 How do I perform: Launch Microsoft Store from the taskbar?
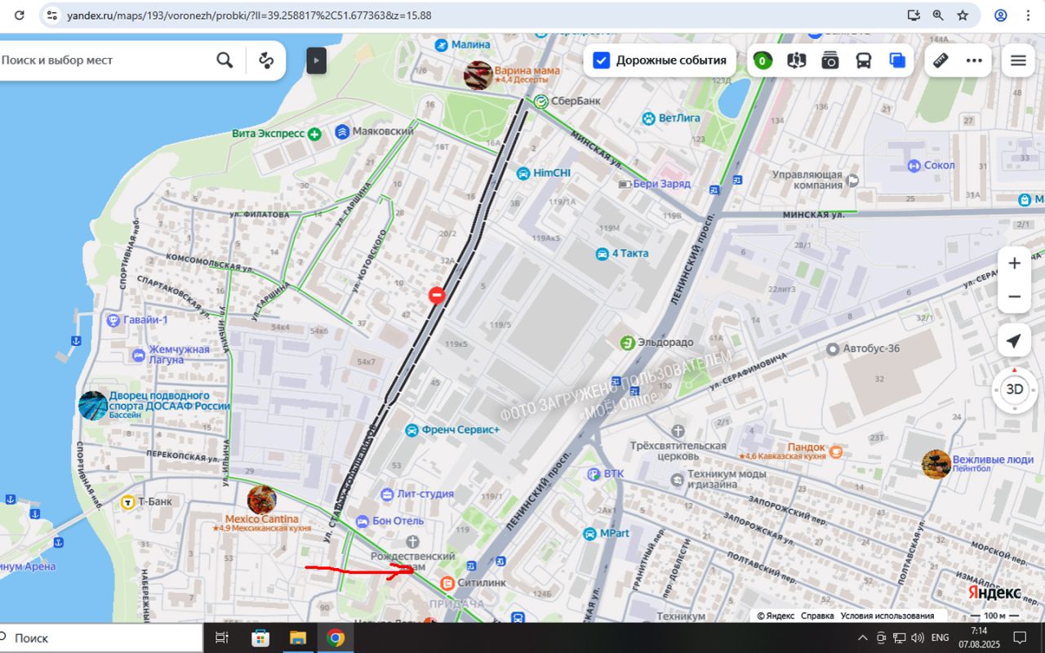(260, 637)
